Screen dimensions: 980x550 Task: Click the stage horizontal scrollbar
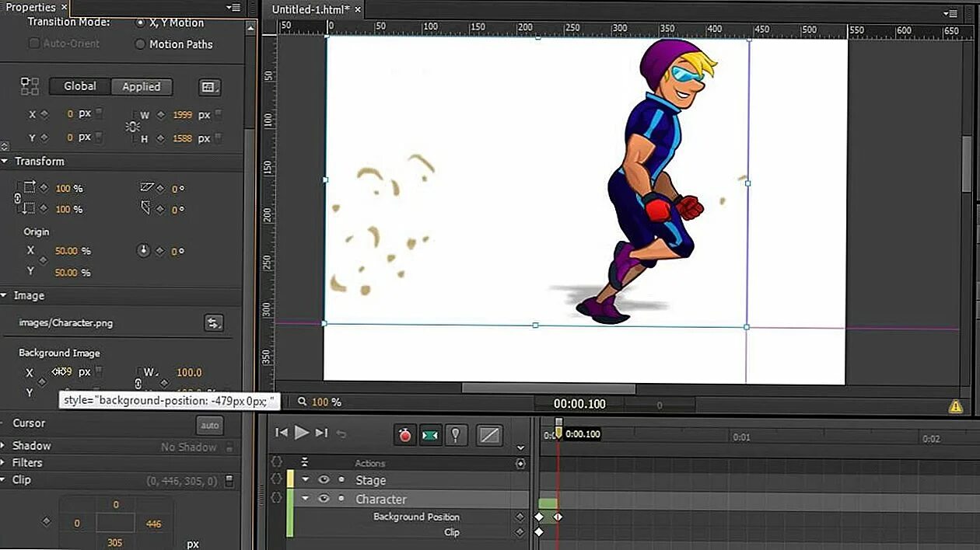(548, 388)
